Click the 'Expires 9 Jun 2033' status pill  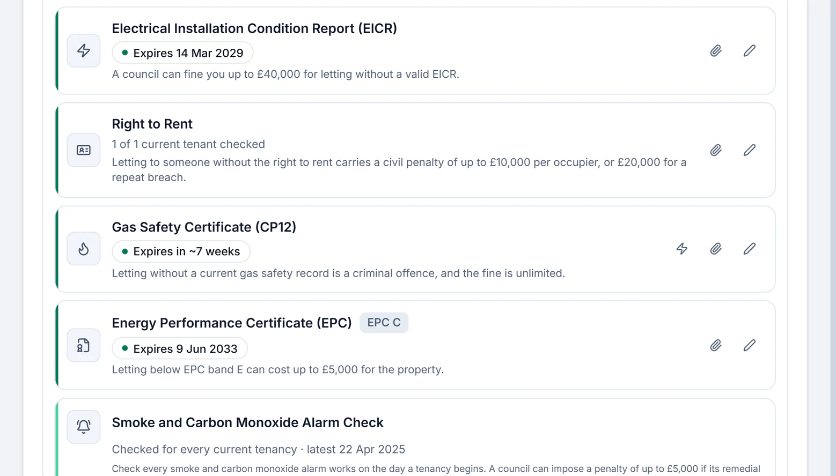point(180,348)
